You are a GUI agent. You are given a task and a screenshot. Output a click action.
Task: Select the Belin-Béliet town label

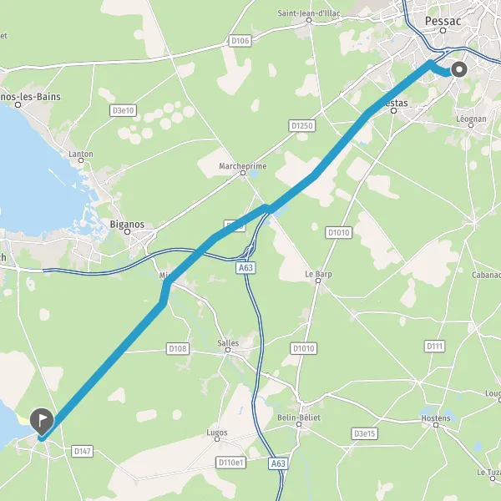pyautogui.click(x=299, y=417)
